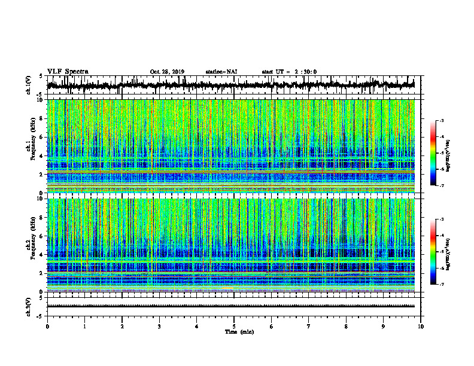Screen dimensions: 474x366
Task: Select the ch.1 "Frequency (kHz)" axis label
Action: point(33,138)
